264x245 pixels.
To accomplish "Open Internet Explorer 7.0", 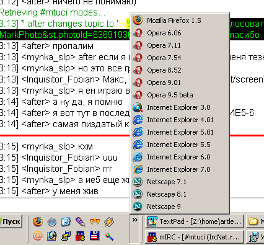I will tap(180, 169).
